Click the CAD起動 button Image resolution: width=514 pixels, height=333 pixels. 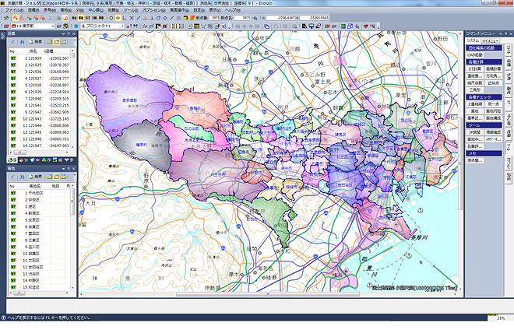pyautogui.click(x=474, y=55)
